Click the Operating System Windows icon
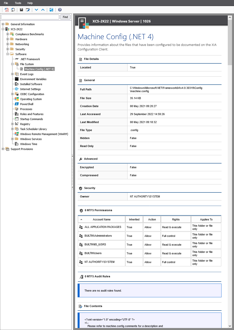This screenshot has height=330, width=234. click(17, 99)
